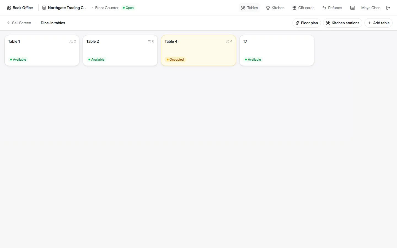Click the Back Office label
Image resolution: width=397 pixels, height=248 pixels.
(23, 8)
